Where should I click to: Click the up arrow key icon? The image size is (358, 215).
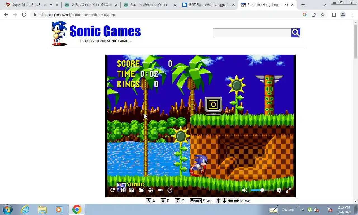(x=218, y=201)
